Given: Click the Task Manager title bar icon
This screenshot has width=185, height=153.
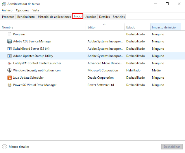Looking at the screenshot, I should point(4,4).
